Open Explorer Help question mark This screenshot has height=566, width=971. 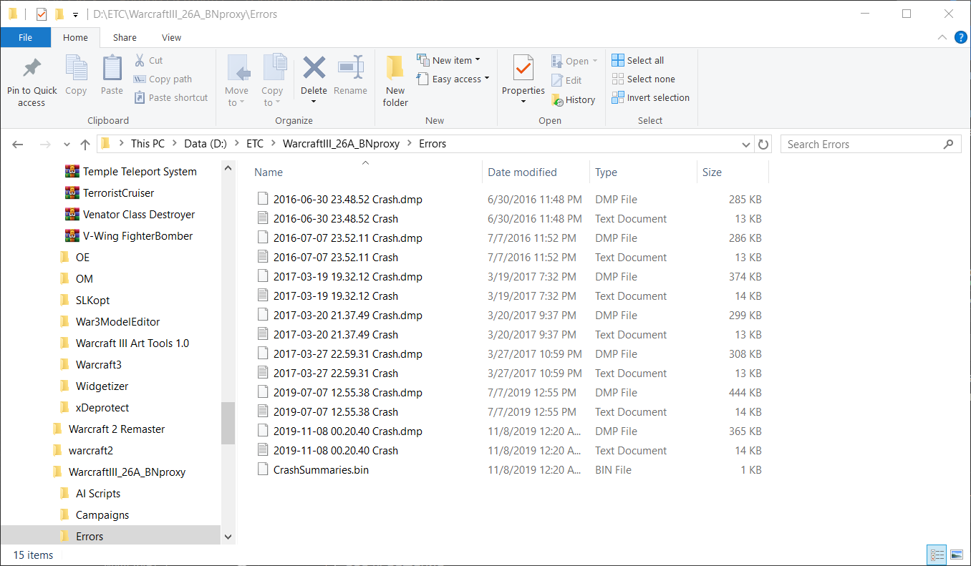(x=961, y=38)
